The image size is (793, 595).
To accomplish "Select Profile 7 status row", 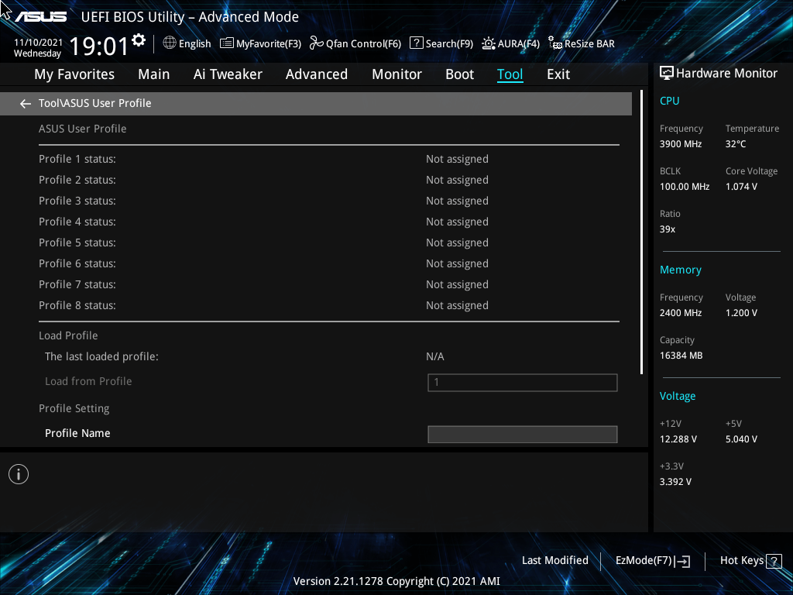I will [328, 284].
